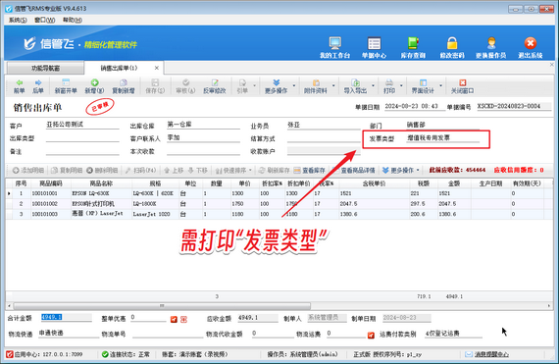This screenshot has height=364, width=559.
Task: Open 我的工作台 workbench icon
Action: tap(334, 43)
